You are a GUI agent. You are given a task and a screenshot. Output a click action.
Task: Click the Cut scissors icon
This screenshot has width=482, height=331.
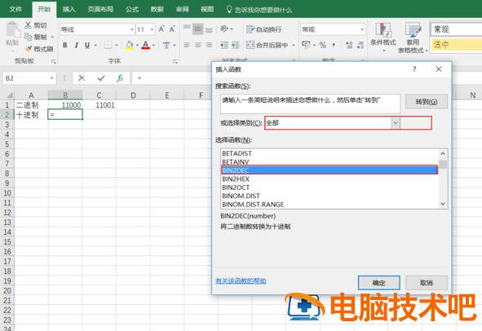[28, 25]
